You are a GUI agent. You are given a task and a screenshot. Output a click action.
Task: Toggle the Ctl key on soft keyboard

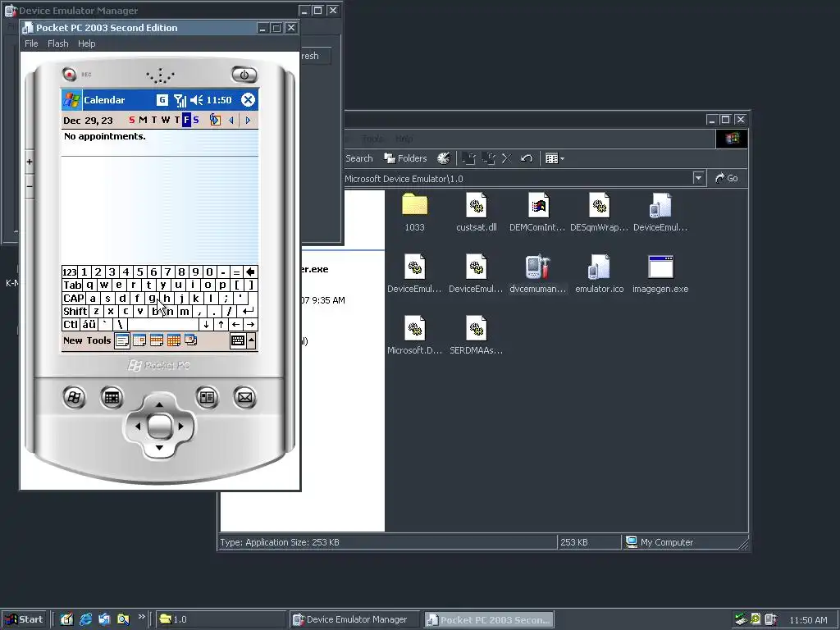[x=71, y=325]
